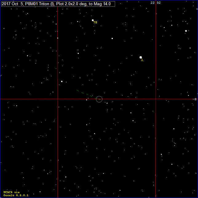Click the 'Occult 4.3.0.1' version text
The image size is (198, 198).
click(16, 195)
